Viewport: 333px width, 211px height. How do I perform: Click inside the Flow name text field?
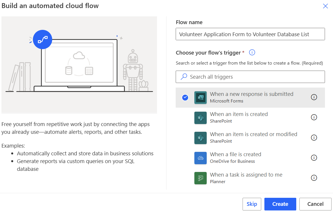pyautogui.click(x=250, y=34)
